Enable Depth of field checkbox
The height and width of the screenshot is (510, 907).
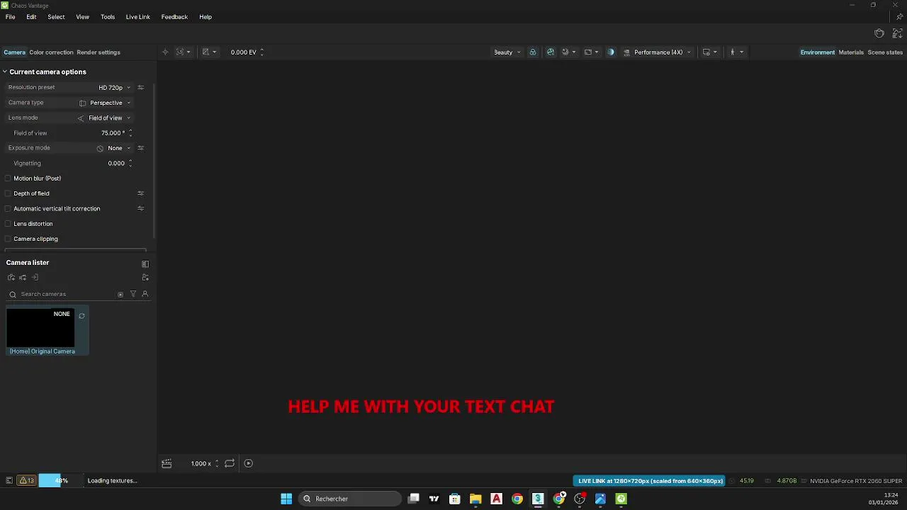[8, 193]
